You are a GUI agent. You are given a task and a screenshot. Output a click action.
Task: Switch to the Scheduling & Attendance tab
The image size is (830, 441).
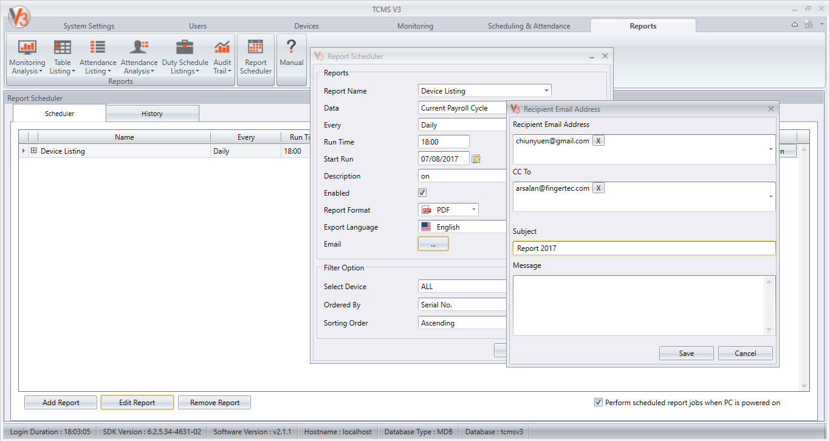point(529,26)
